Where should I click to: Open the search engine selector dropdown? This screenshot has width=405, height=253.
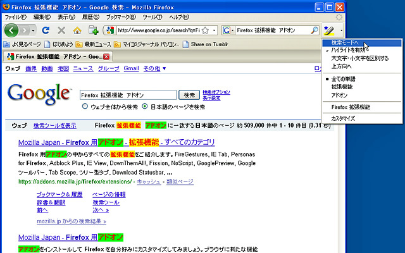[228, 30]
